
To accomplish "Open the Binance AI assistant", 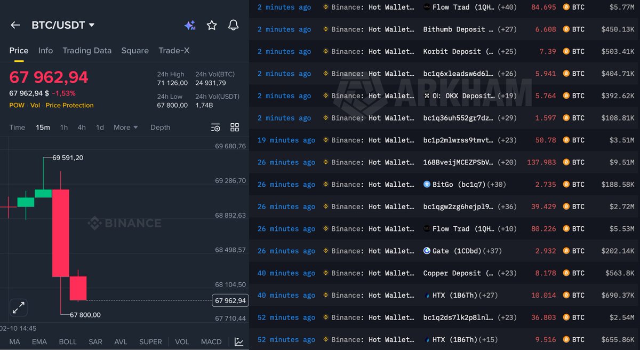I will pos(190,25).
